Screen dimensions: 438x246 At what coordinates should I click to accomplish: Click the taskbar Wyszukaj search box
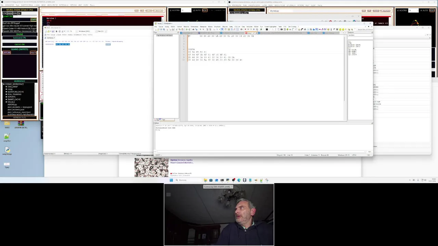(x=189, y=180)
